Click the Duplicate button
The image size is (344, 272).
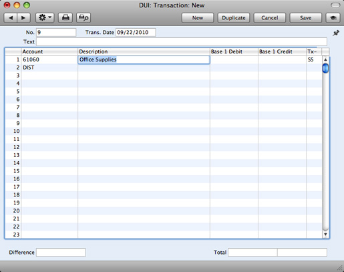coord(234,18)
